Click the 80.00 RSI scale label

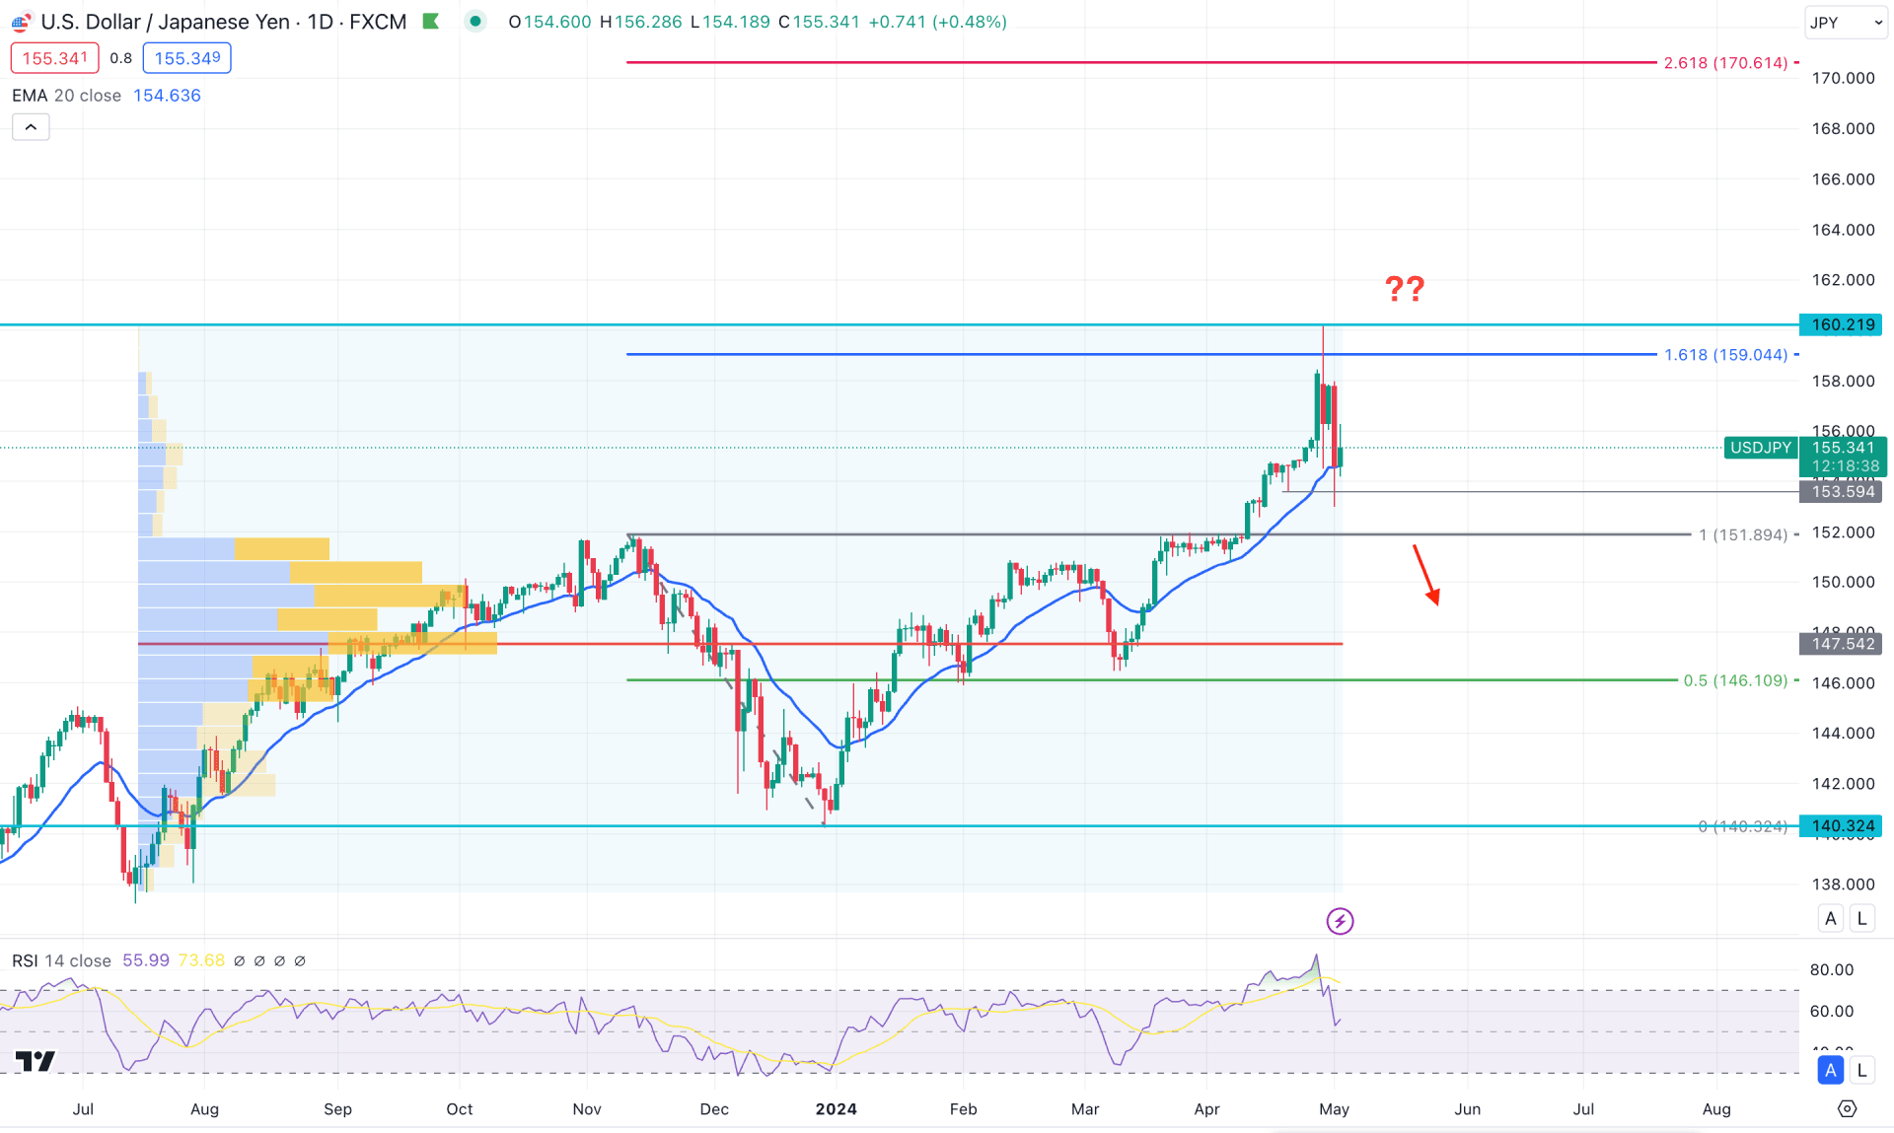(1832, 969)
